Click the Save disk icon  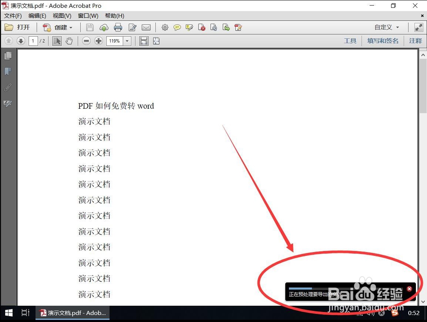click(90, 27)
